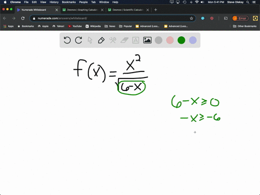Screen dimensions: 260x195
Task: Click the profile Error button
Action: (240, 18)
